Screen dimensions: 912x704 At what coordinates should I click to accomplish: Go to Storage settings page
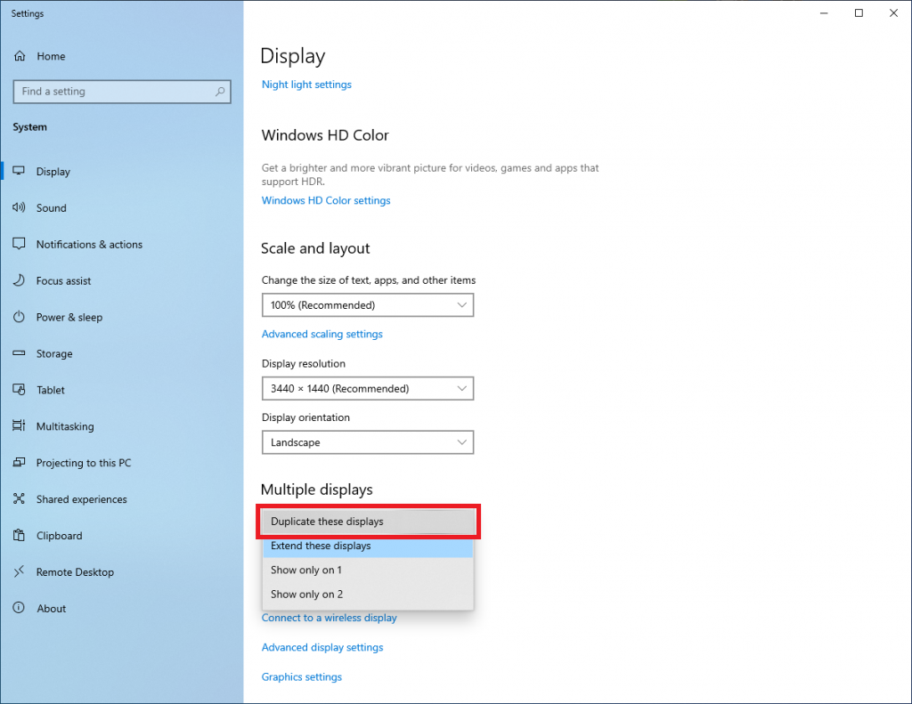click(54, 353)
